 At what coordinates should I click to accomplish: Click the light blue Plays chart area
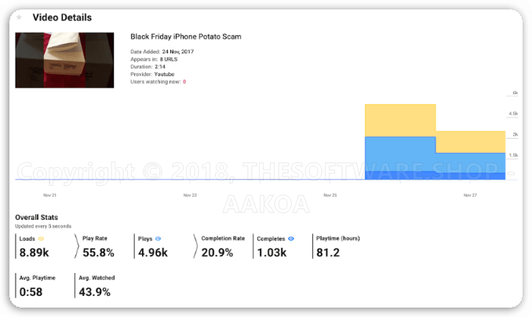coord(400,154)
